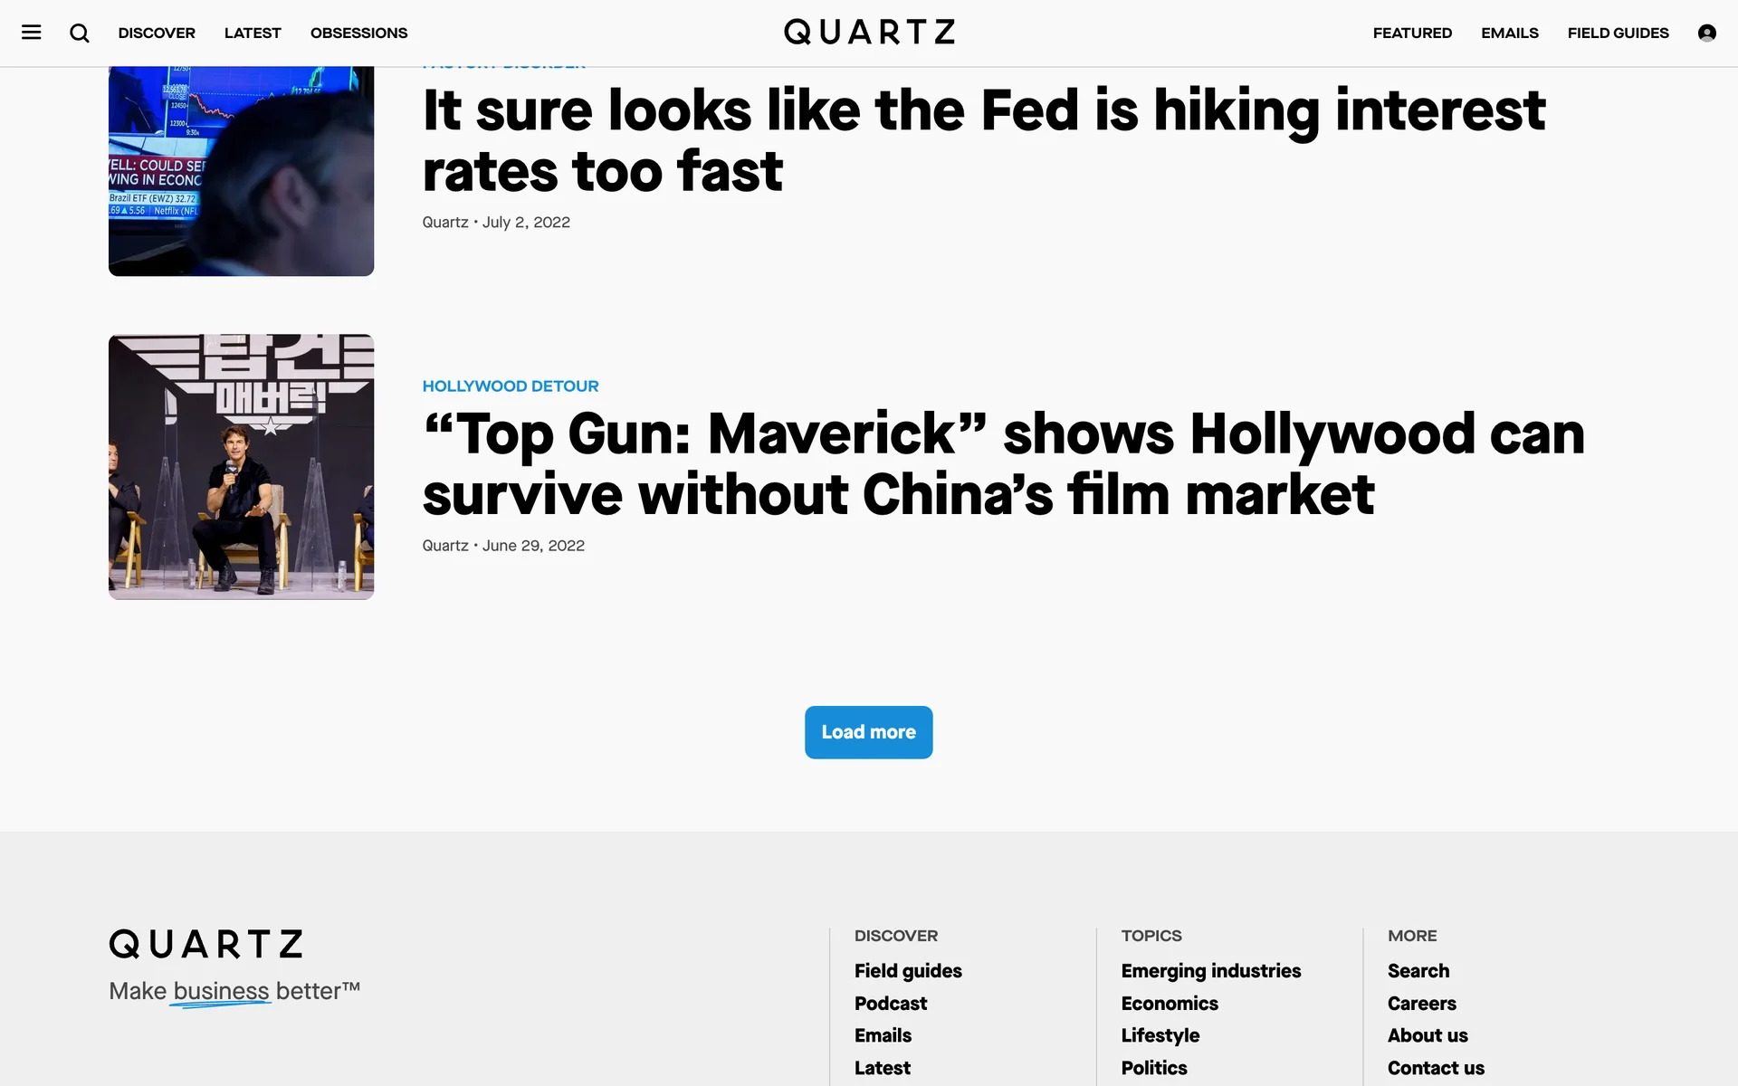The width and height of the screenshot is (1738, 1086).
Task: Open the hamburger menu icon
Action: [x=32, y=33]
